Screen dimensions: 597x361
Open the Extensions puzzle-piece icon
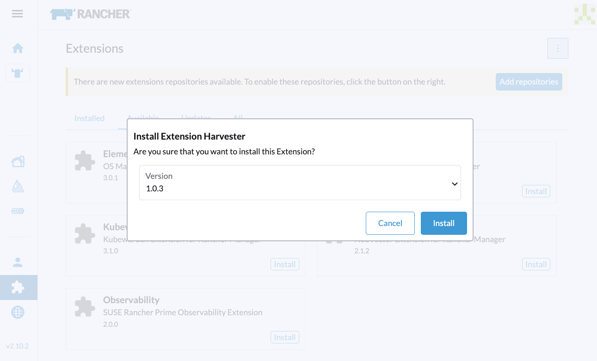click(x=18, y=287)
